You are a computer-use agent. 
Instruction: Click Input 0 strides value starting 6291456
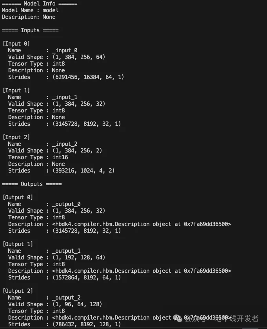tap(88, 77)
